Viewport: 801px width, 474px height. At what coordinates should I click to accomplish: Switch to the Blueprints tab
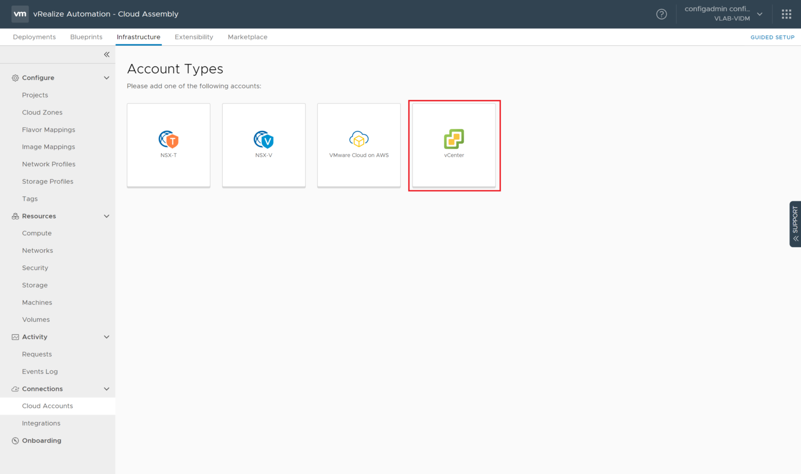(x=86, y=37)
